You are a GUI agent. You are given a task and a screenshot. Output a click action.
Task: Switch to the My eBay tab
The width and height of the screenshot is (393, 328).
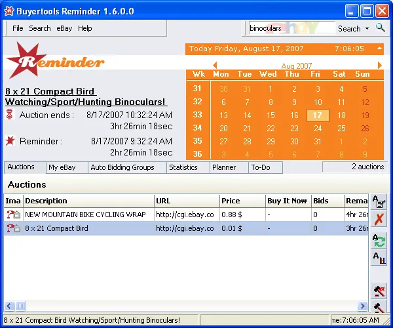click(62, 167)
